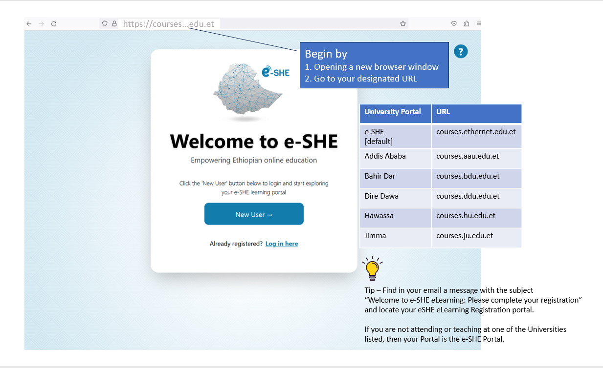This screenshot has width=603, height=368.
Task: Click the navigate back arrow icon
Action: coord(29,23)
